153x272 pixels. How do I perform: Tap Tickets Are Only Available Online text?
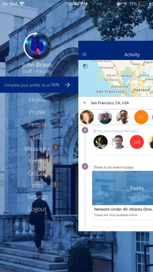tap(116, 215)
